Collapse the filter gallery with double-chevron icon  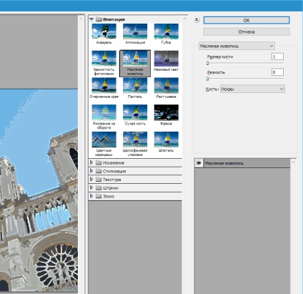click(x=197, y=20)
